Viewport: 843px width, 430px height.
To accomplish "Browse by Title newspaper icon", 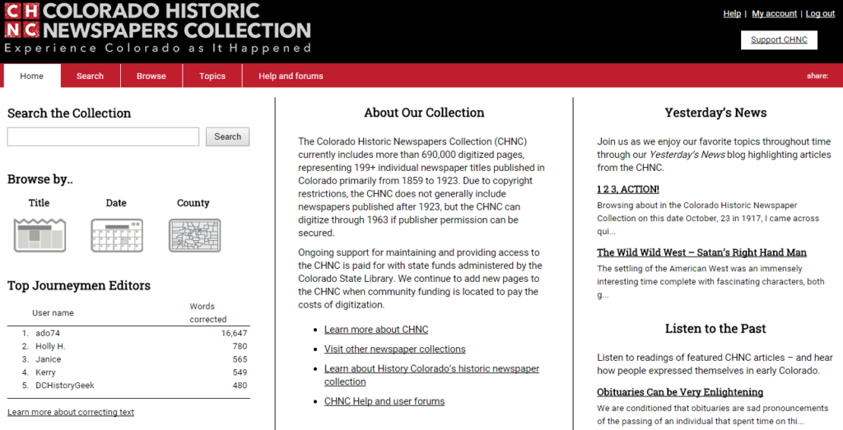I will [x=40, y=235].
